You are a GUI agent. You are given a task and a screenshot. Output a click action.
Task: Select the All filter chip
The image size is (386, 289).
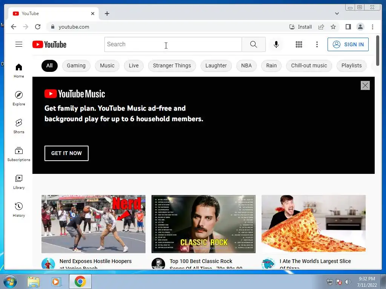click(49, 65)
